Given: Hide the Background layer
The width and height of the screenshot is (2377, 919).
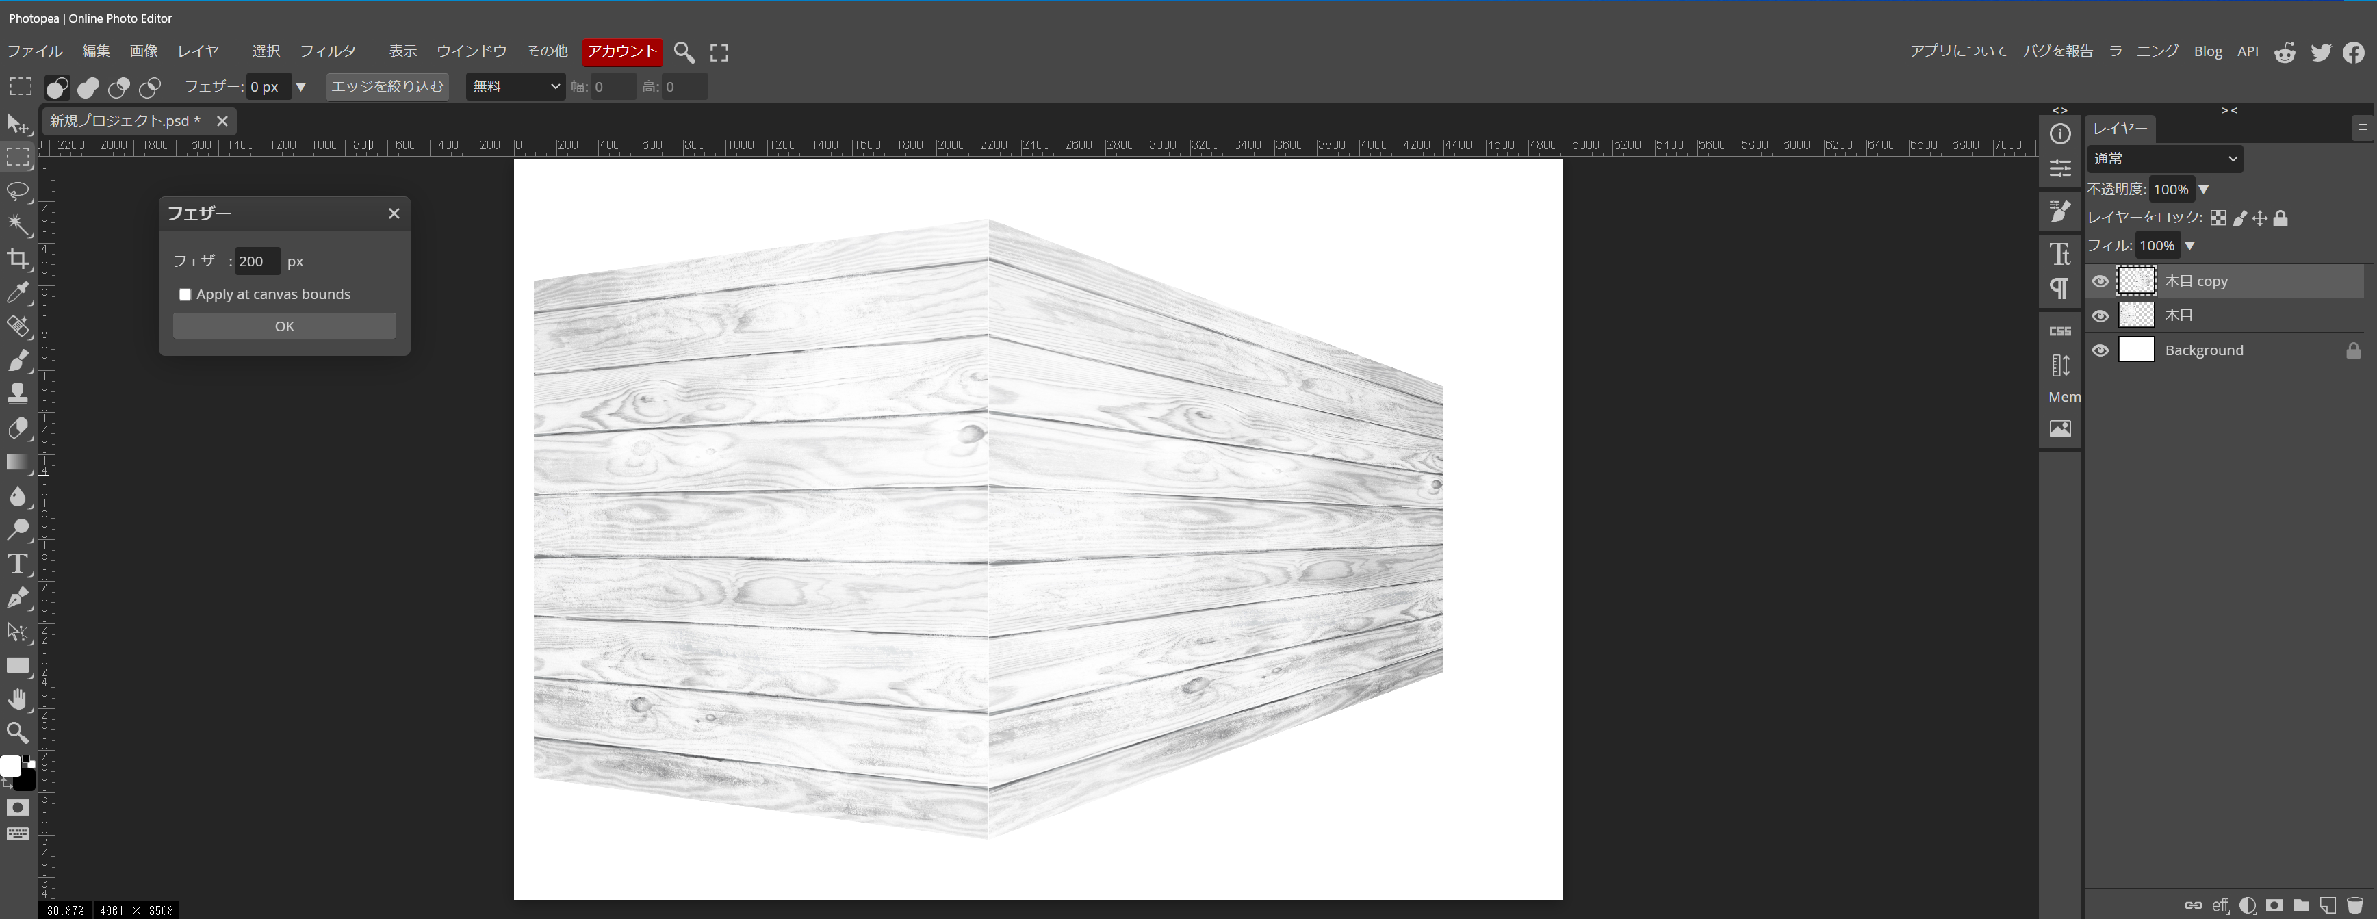Looking at the screenshot, I should (2100, 350).
